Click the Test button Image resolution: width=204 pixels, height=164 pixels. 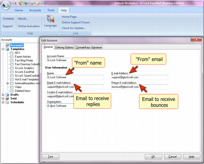(51, 157)
